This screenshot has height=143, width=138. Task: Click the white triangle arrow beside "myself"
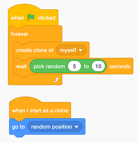(81, 50)
